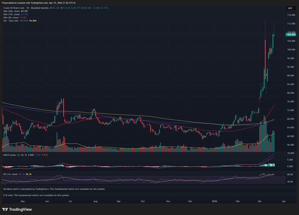
Task: Select the SMA (150, close) indicator legend
Action: click(x=11, y=14)
